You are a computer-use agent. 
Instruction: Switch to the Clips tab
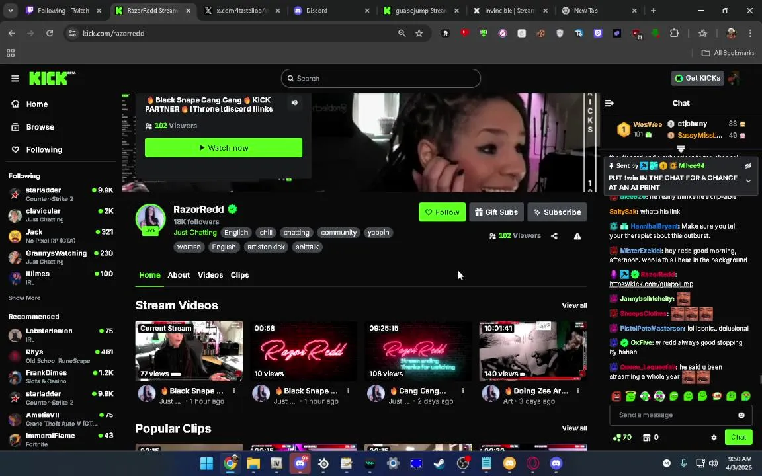(239, 275)
